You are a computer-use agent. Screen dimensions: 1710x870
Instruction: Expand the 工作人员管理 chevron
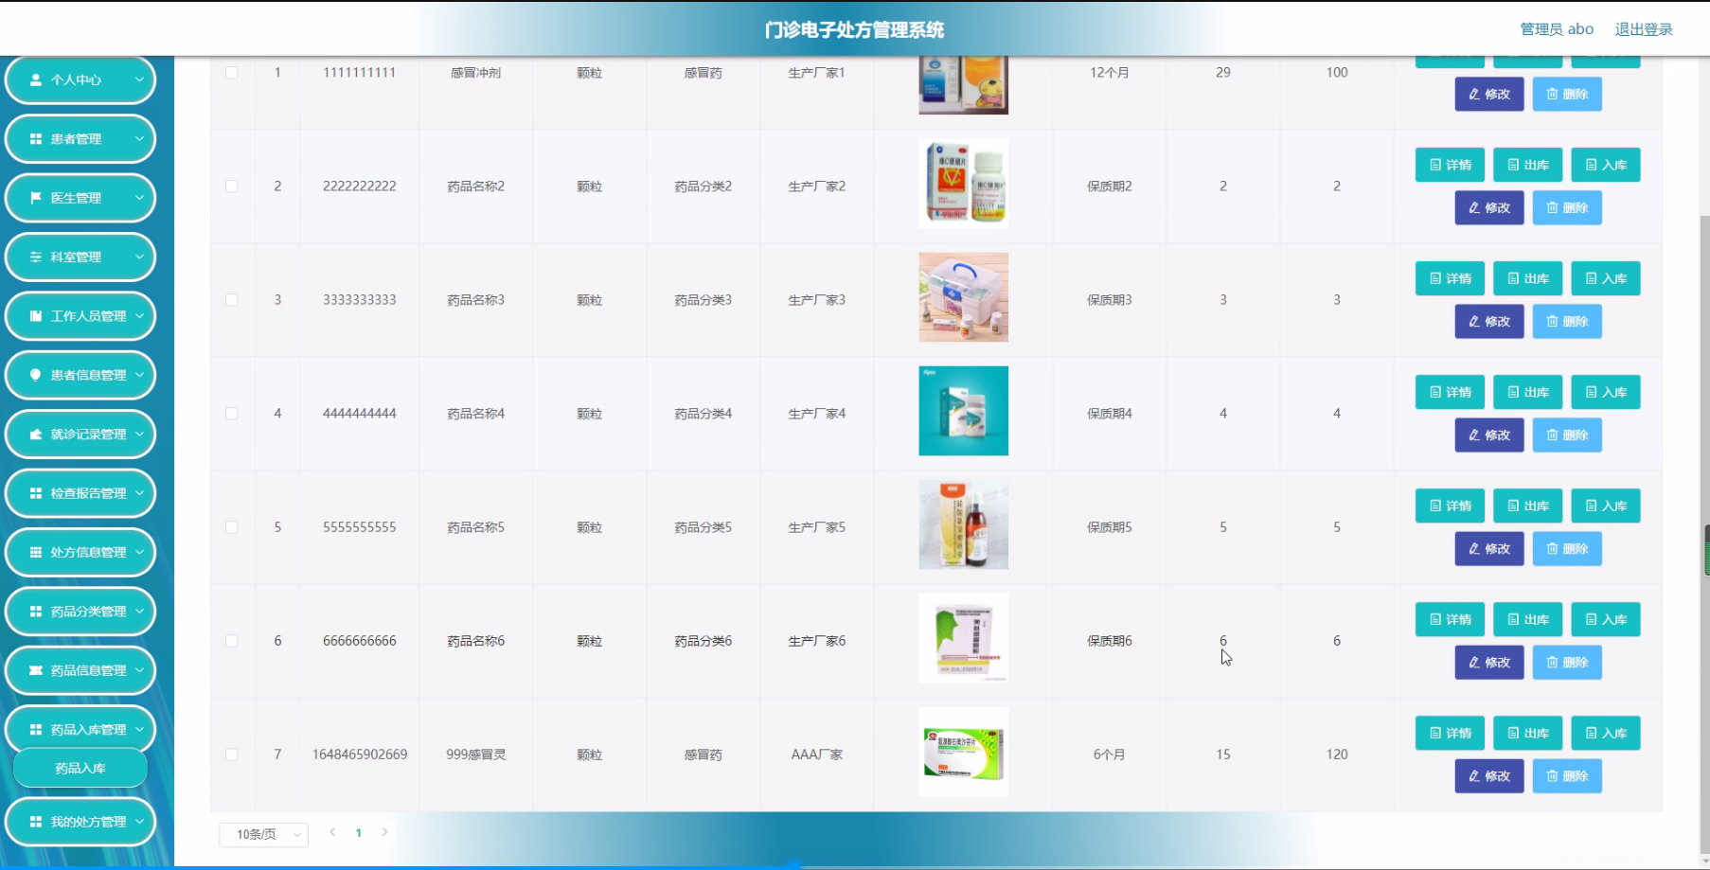point(139,315)
